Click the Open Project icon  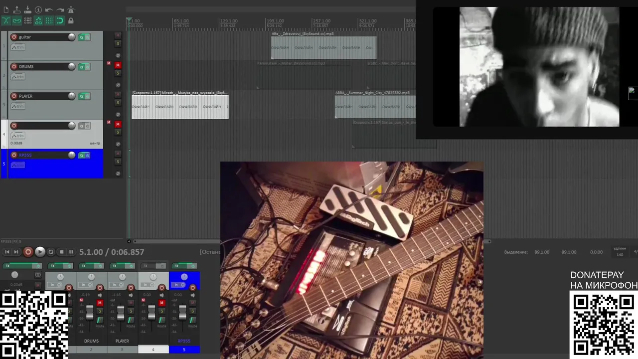(x=17, y=10)
